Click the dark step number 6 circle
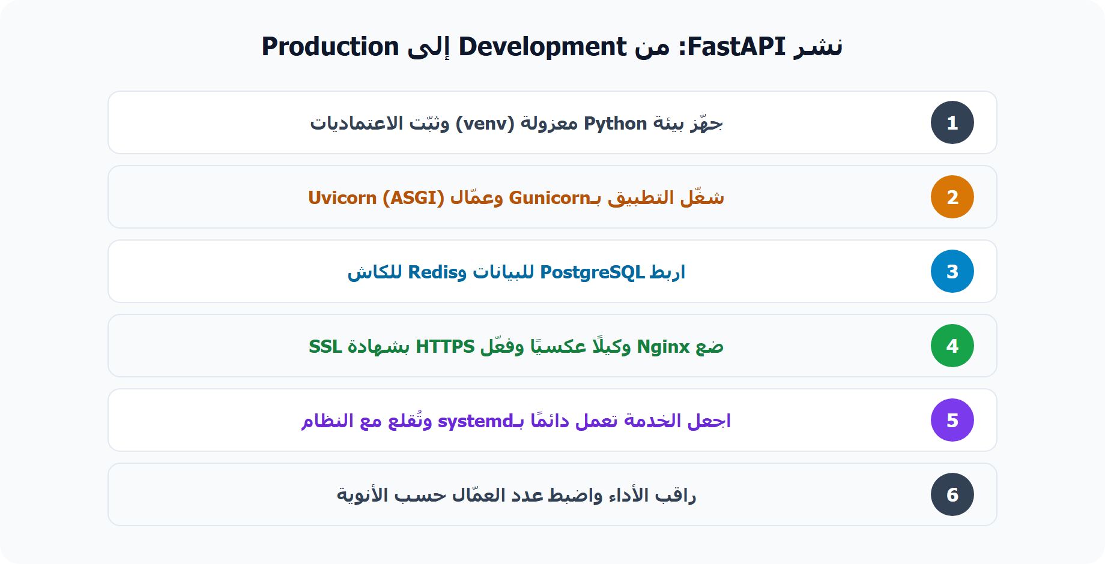 952,494
